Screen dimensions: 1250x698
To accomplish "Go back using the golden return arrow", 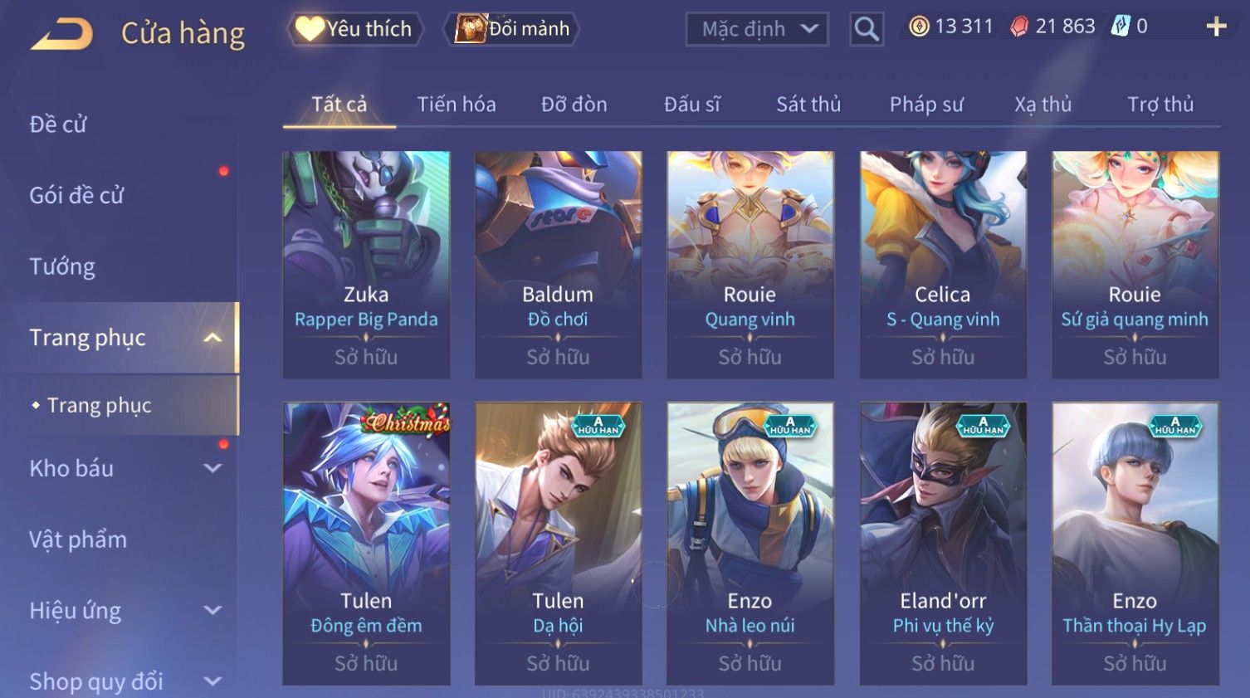I will pos(61,34).
